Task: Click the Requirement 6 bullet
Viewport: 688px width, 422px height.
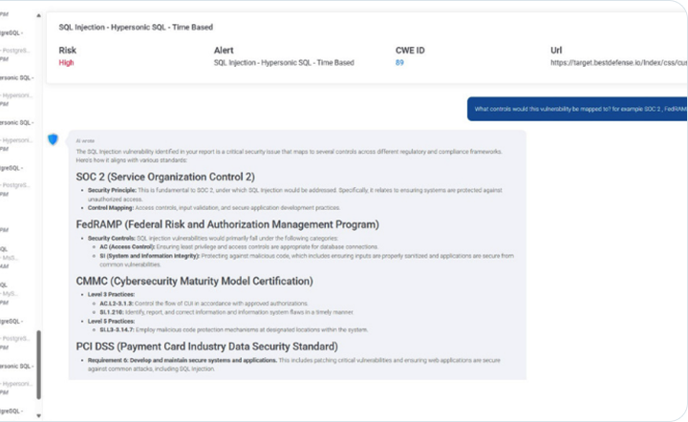Action: [x=294, y=365]
